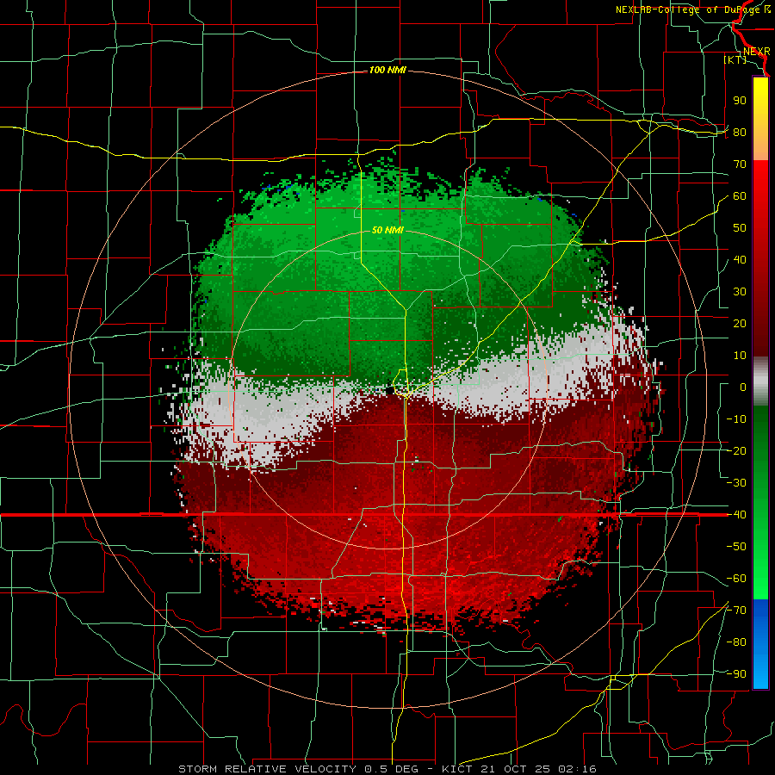
Task: Click the positive 10 knots scale label
Action: pyautogui.click(x=740, y=356)
